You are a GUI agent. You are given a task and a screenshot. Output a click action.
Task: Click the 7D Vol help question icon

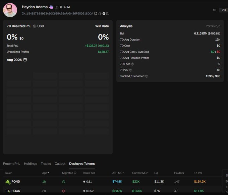pos(130,70)
